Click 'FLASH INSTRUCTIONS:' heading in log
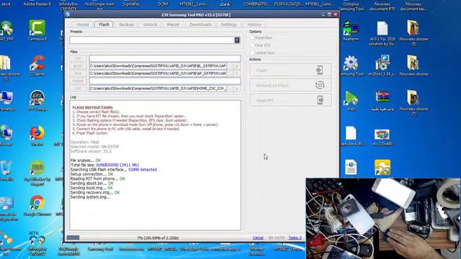Image resolution: width=461 pixels, height=259 pixels. click(93, 107)
